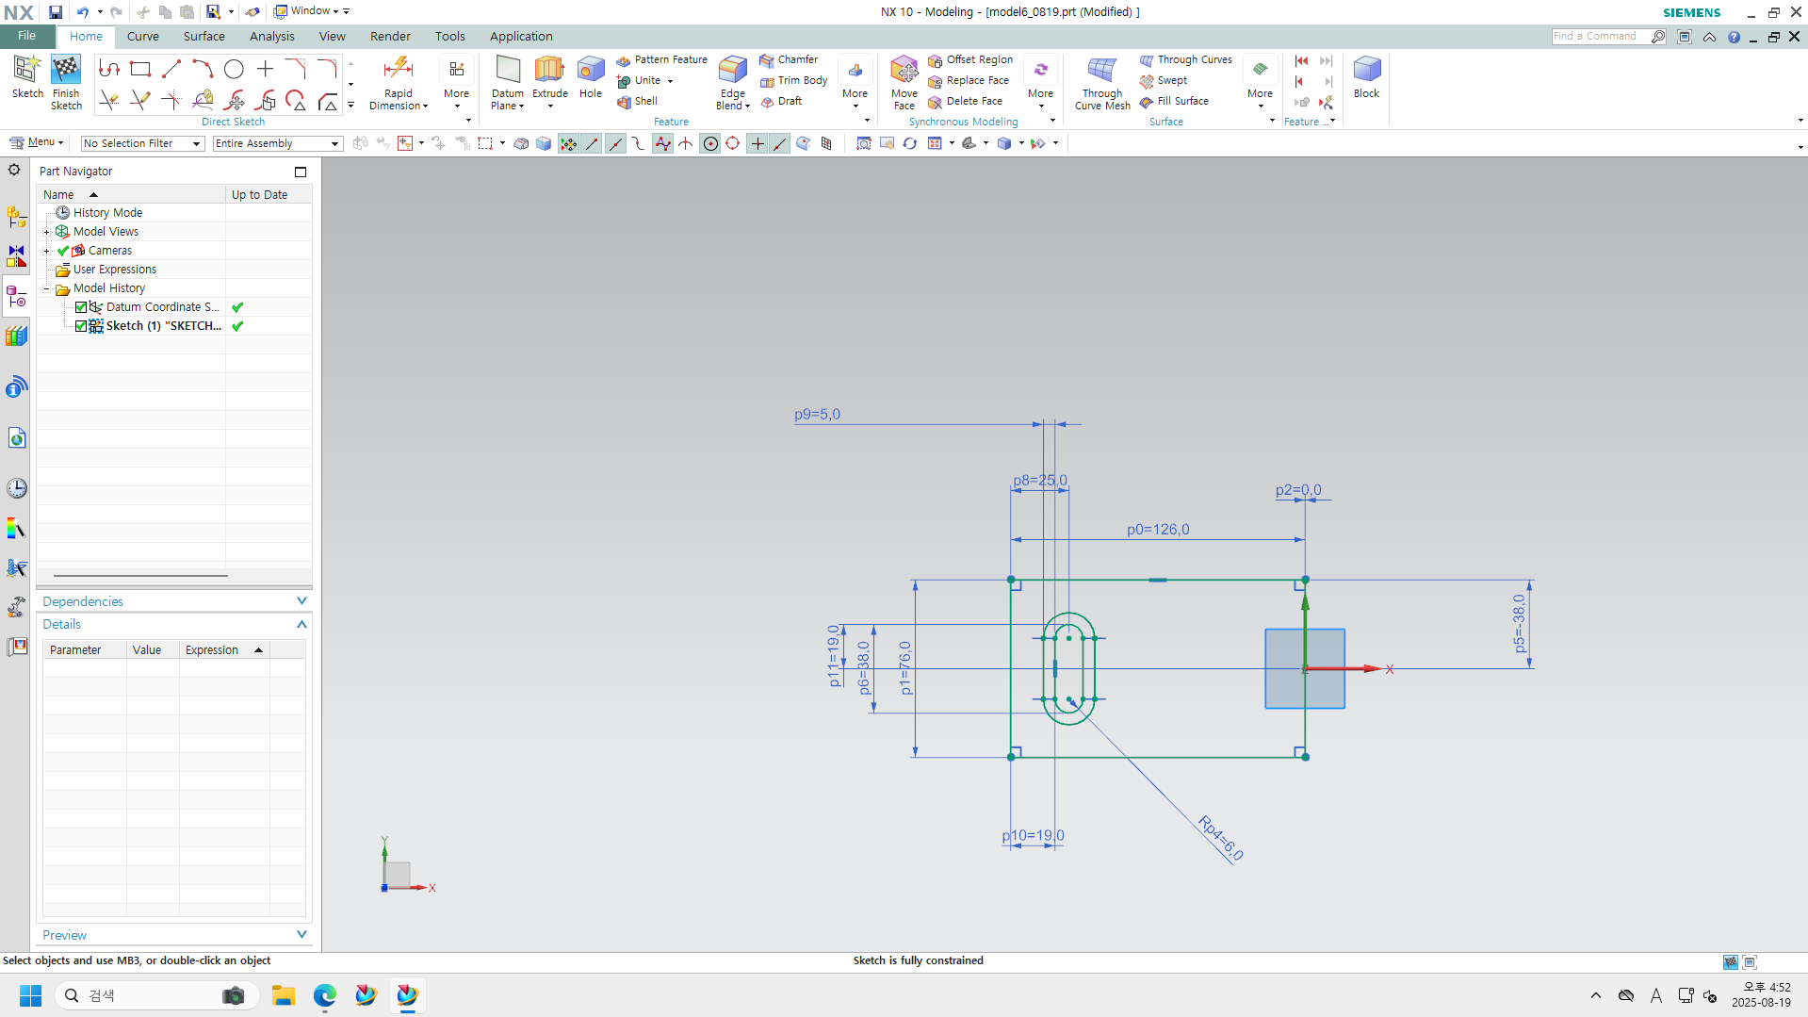Viewport: 1808px width, 1017px height.
Task: Open the Menu dropdown
Action: [37, 142]
